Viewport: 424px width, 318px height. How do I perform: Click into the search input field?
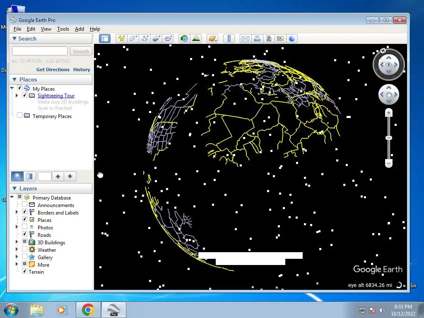point(40,51)
